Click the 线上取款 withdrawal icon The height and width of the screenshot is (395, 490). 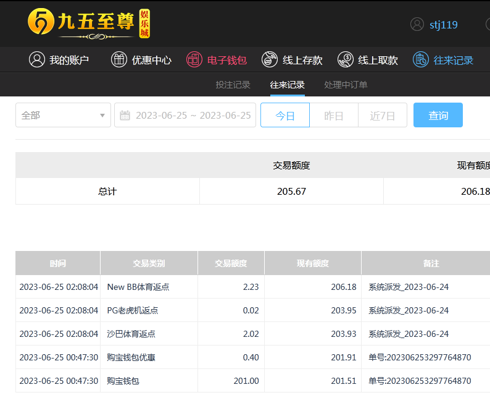click(346, 60)
